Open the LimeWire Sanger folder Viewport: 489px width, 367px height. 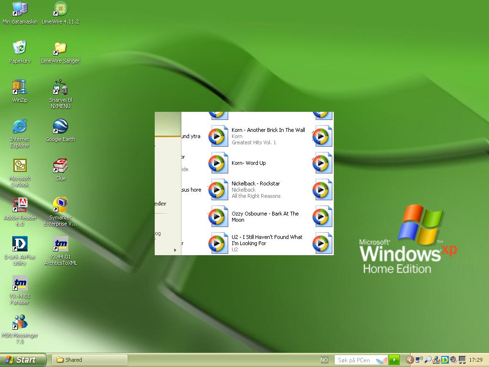[60, 48]
